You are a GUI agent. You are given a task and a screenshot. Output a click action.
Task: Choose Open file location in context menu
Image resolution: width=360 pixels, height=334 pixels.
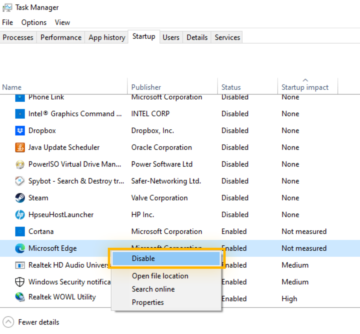pos(166,276)
